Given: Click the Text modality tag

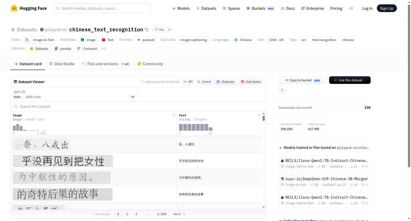Looking at the screenshot, I should (x=108, y=40).
